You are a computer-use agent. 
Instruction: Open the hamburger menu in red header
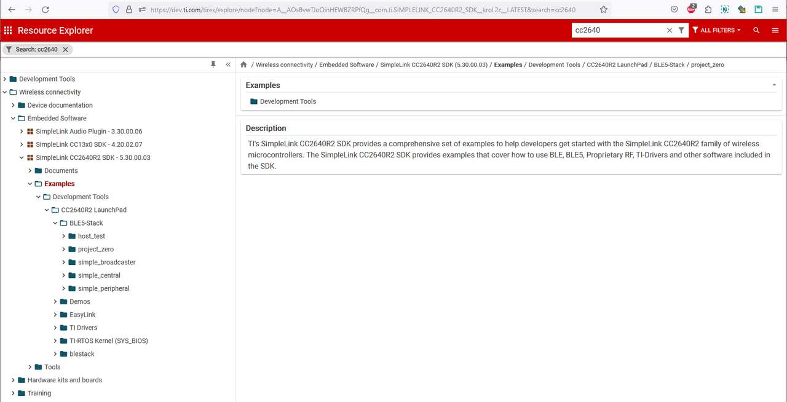[x=775, y=30]
